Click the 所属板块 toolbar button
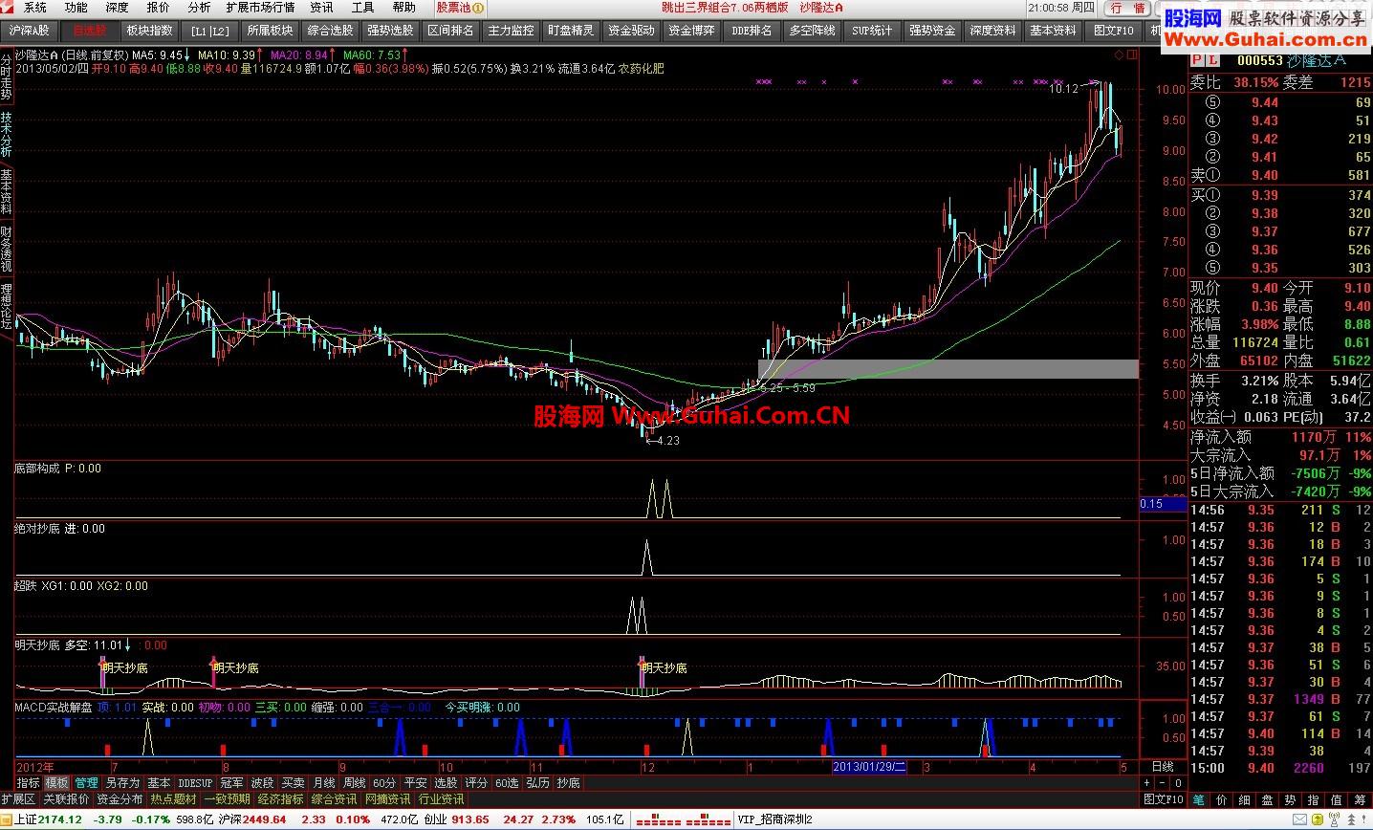The height and width of the screenshot is (830, 1373). (x=270, y=31)
